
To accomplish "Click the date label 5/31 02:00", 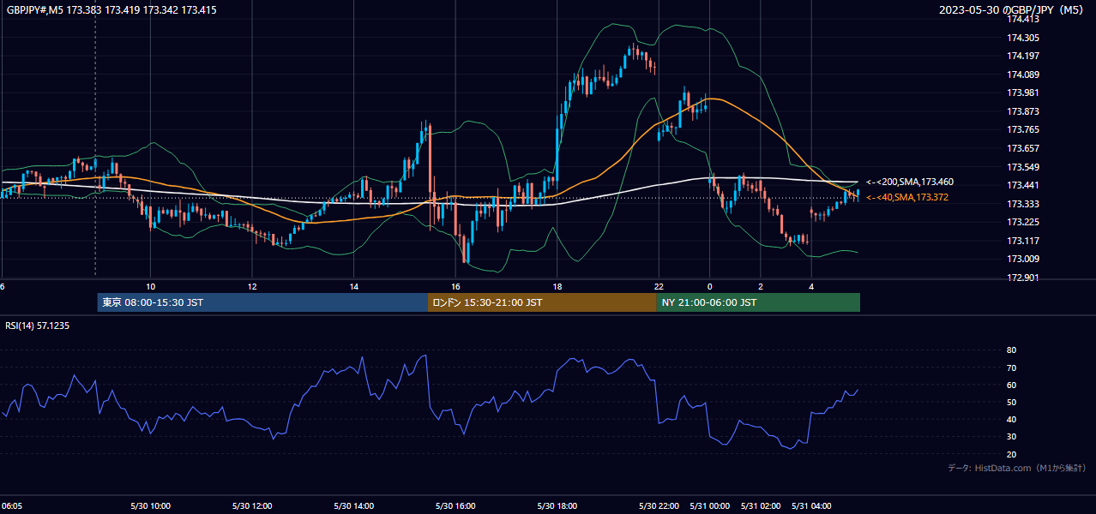I will (761, 506).
